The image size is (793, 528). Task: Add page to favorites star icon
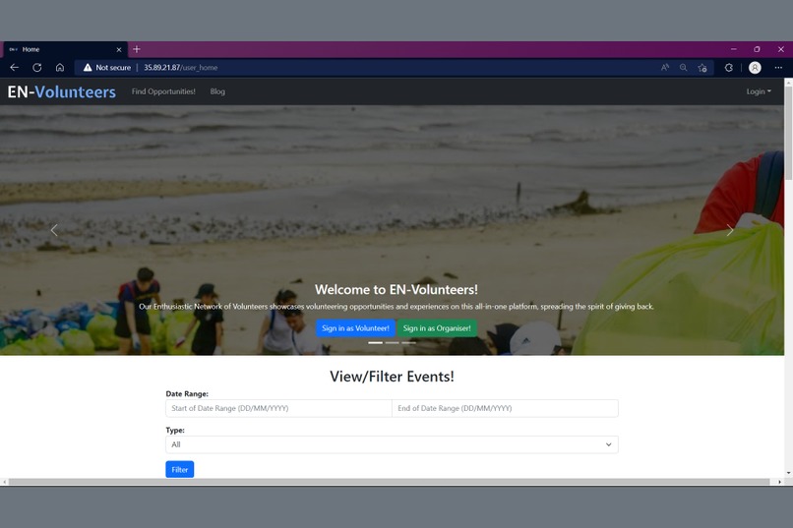[701, 67]
